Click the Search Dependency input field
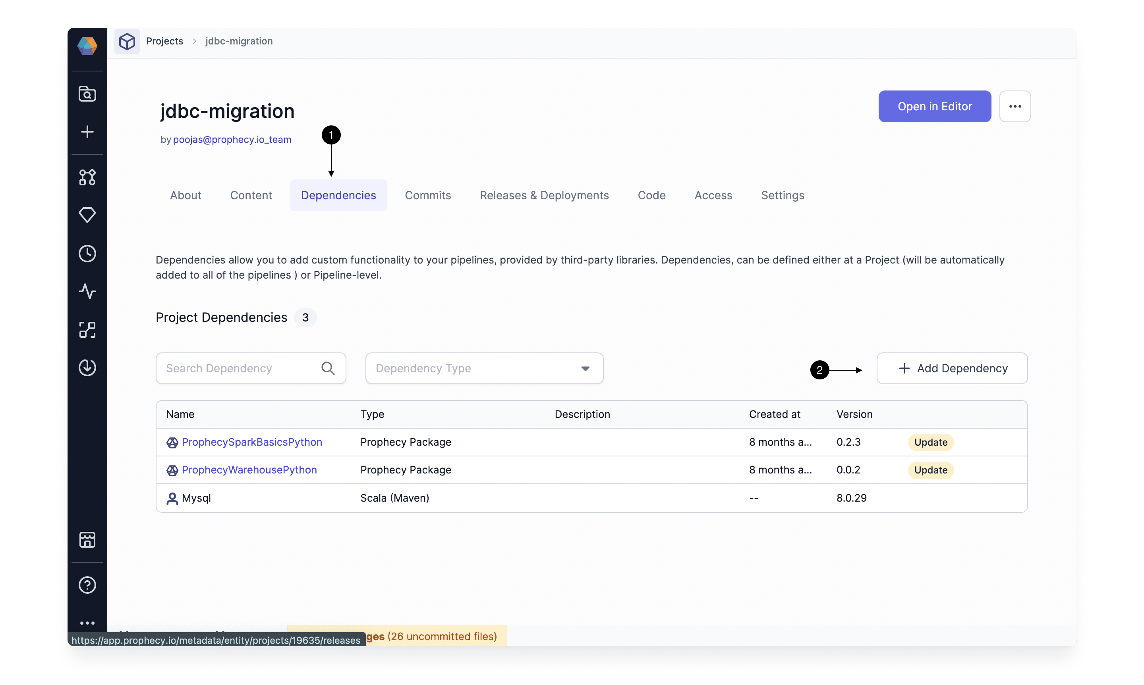Viewport: 1144px width, 685px height. (x=240, y=368)
